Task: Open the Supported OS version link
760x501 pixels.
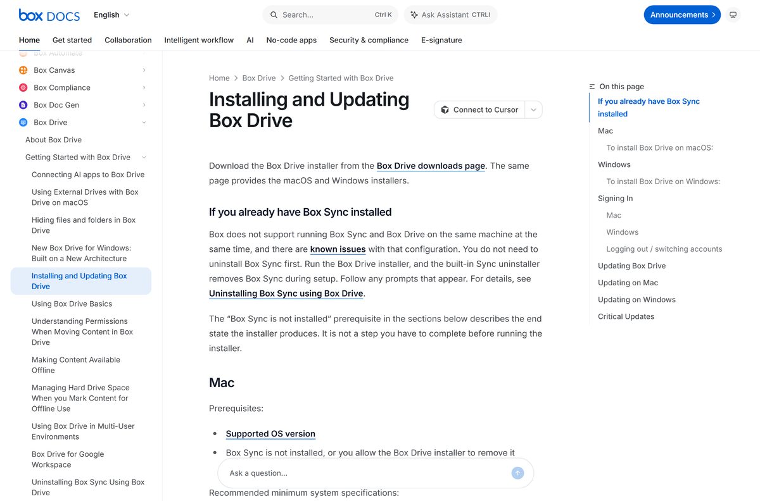Action: tap(270, 434)
